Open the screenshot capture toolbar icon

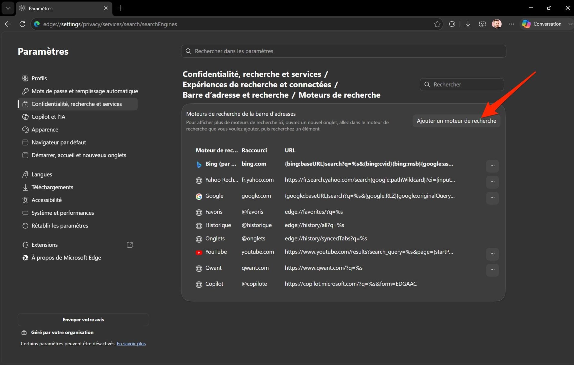point(482,24)
